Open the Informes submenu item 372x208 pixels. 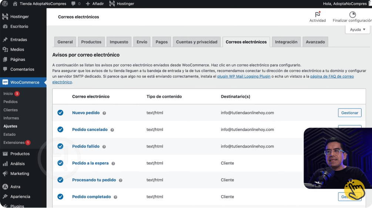pyautogui.click(x=11, y=118)
